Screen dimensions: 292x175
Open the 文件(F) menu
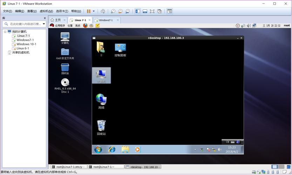(7, 11)
